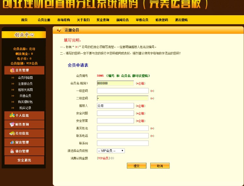The image size is (244, 186).
Task: Click the 会员级别: VIP会员 text
Action: (x=24, y=63)
